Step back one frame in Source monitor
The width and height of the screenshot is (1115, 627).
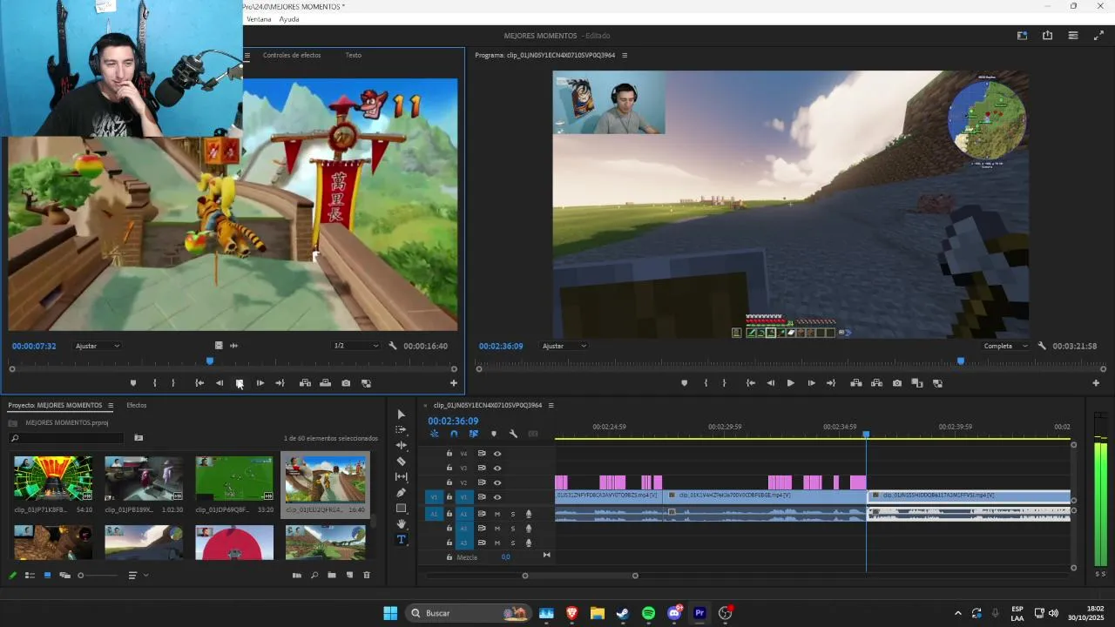(220, 383)
